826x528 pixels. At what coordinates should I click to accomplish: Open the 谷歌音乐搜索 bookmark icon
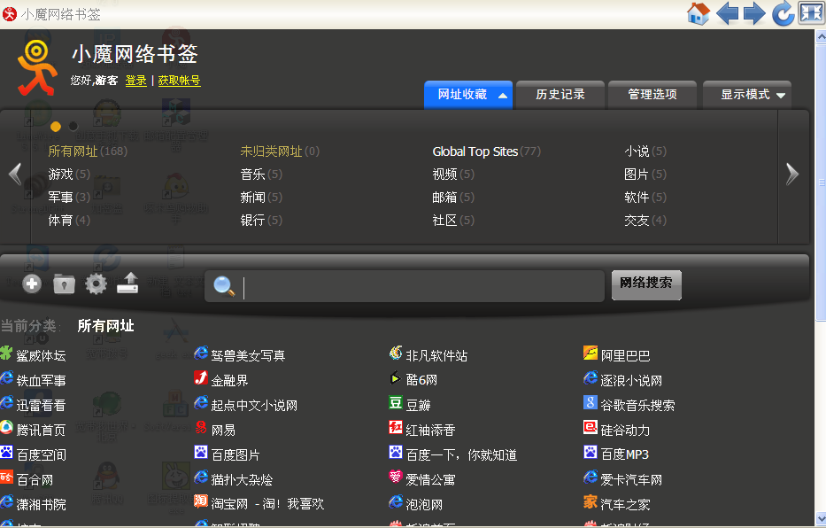[591, 402]
